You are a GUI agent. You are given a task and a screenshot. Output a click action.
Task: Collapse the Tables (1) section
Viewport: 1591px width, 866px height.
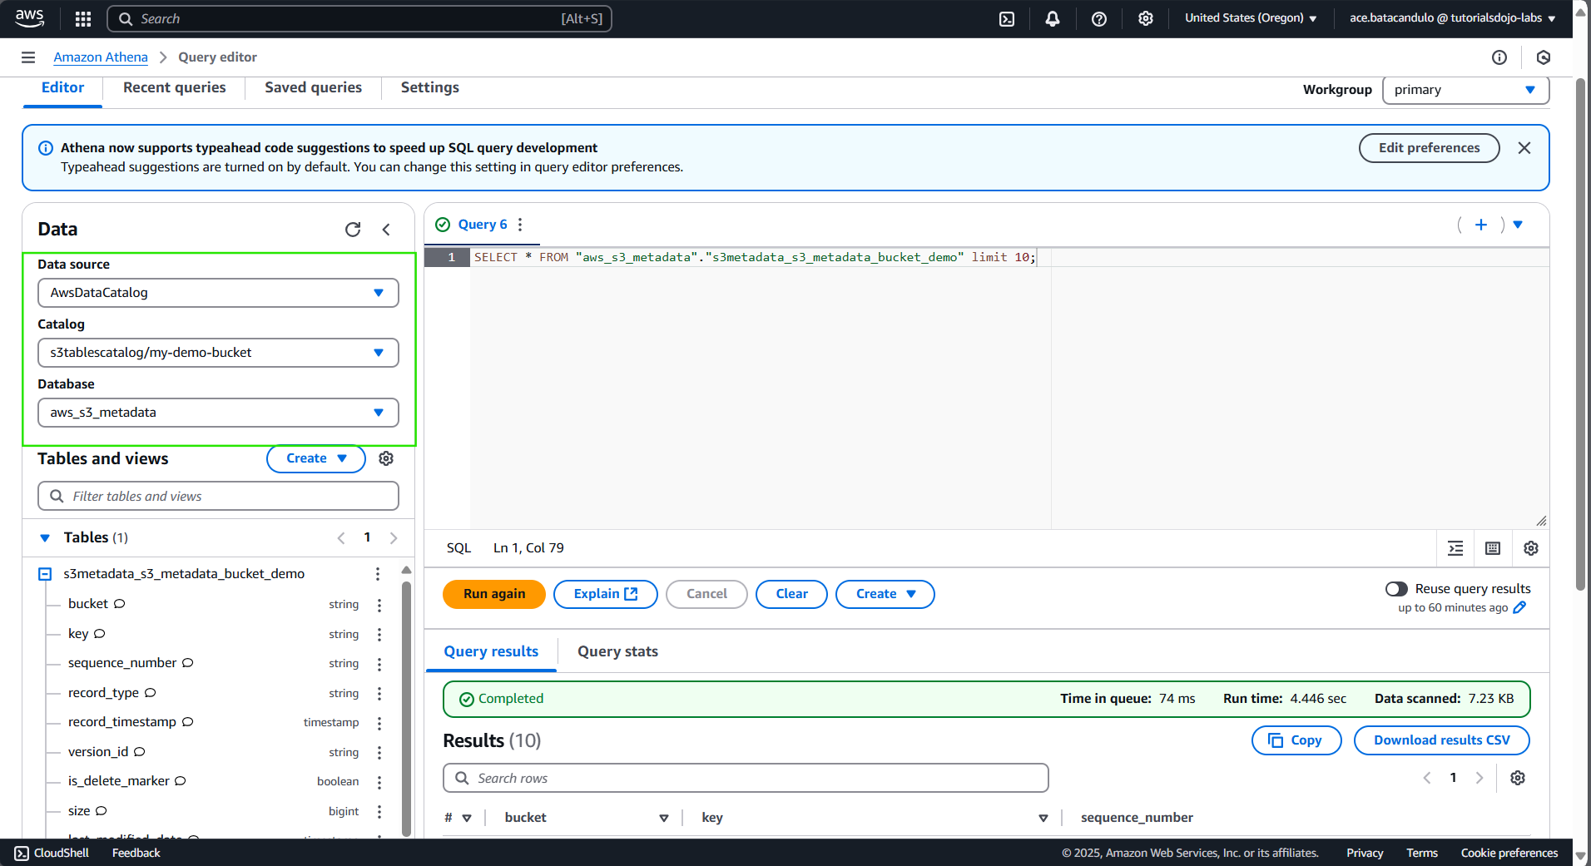click(45, 538)
